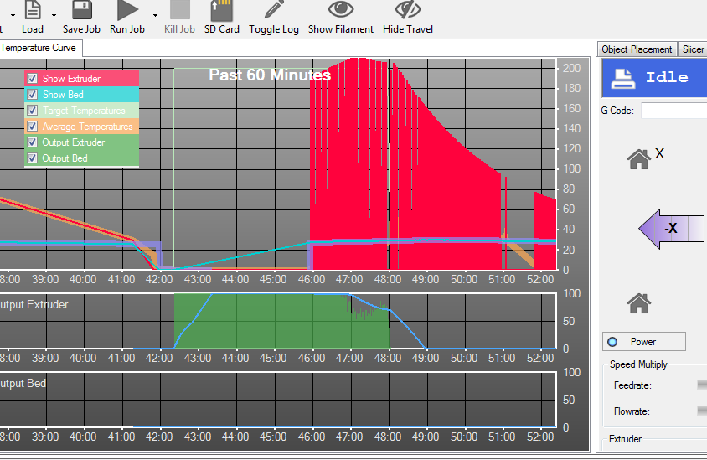Click the Save Job floppy disk icon
The width and height of the screenshot is (707, 460).
(x=81, y=11)
